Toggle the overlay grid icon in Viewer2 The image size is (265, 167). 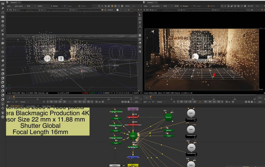[x=105, y=10]
